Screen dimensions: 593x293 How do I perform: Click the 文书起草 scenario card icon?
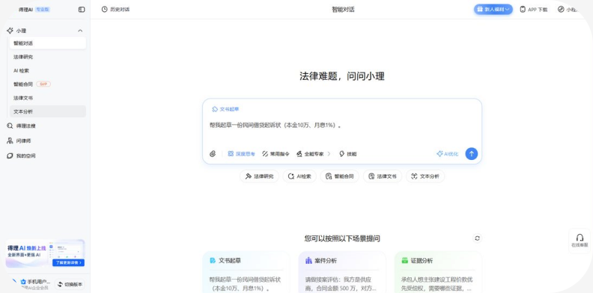[x=213, y=261]
